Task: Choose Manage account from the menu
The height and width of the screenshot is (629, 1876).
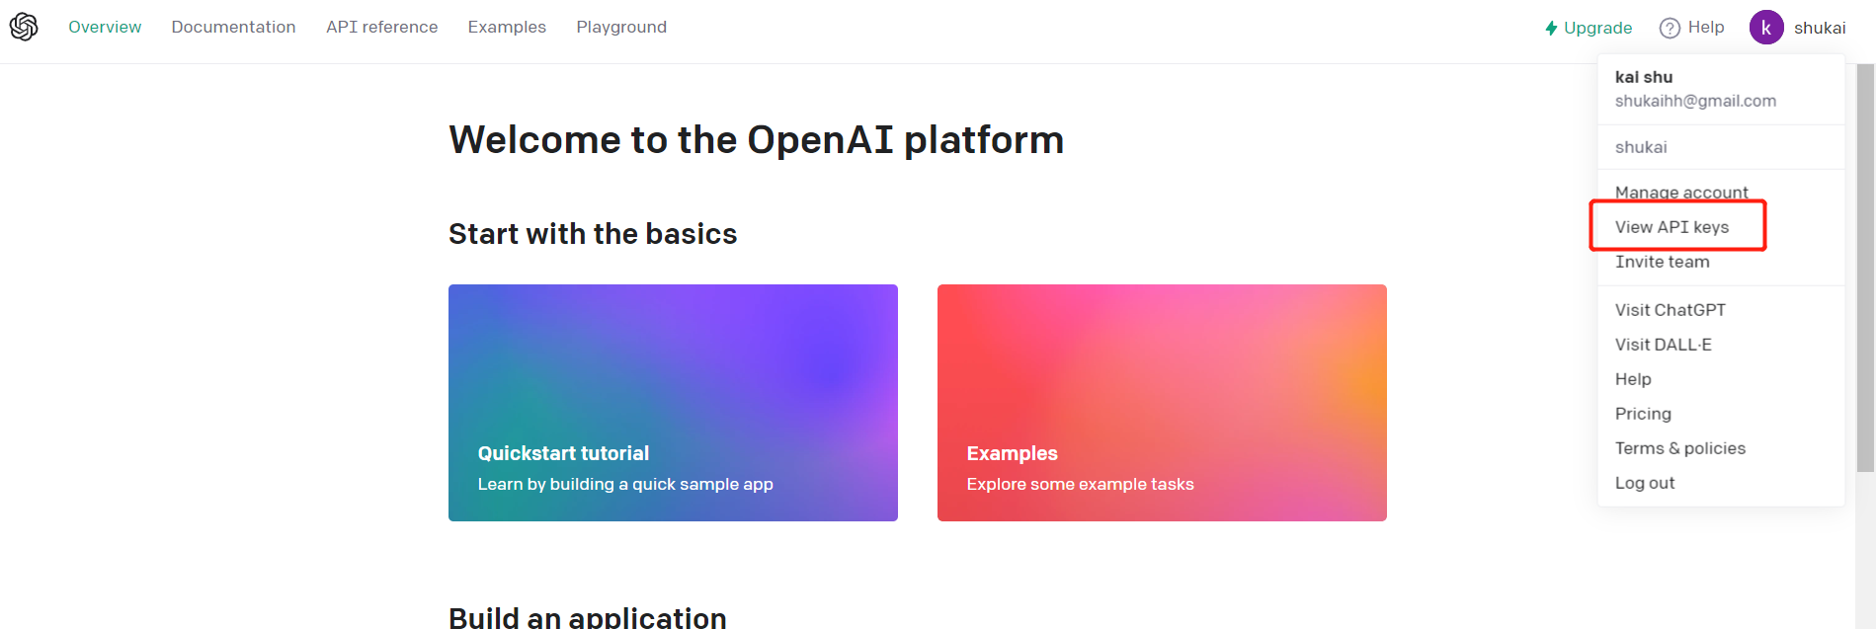Action: (1681, 192)
